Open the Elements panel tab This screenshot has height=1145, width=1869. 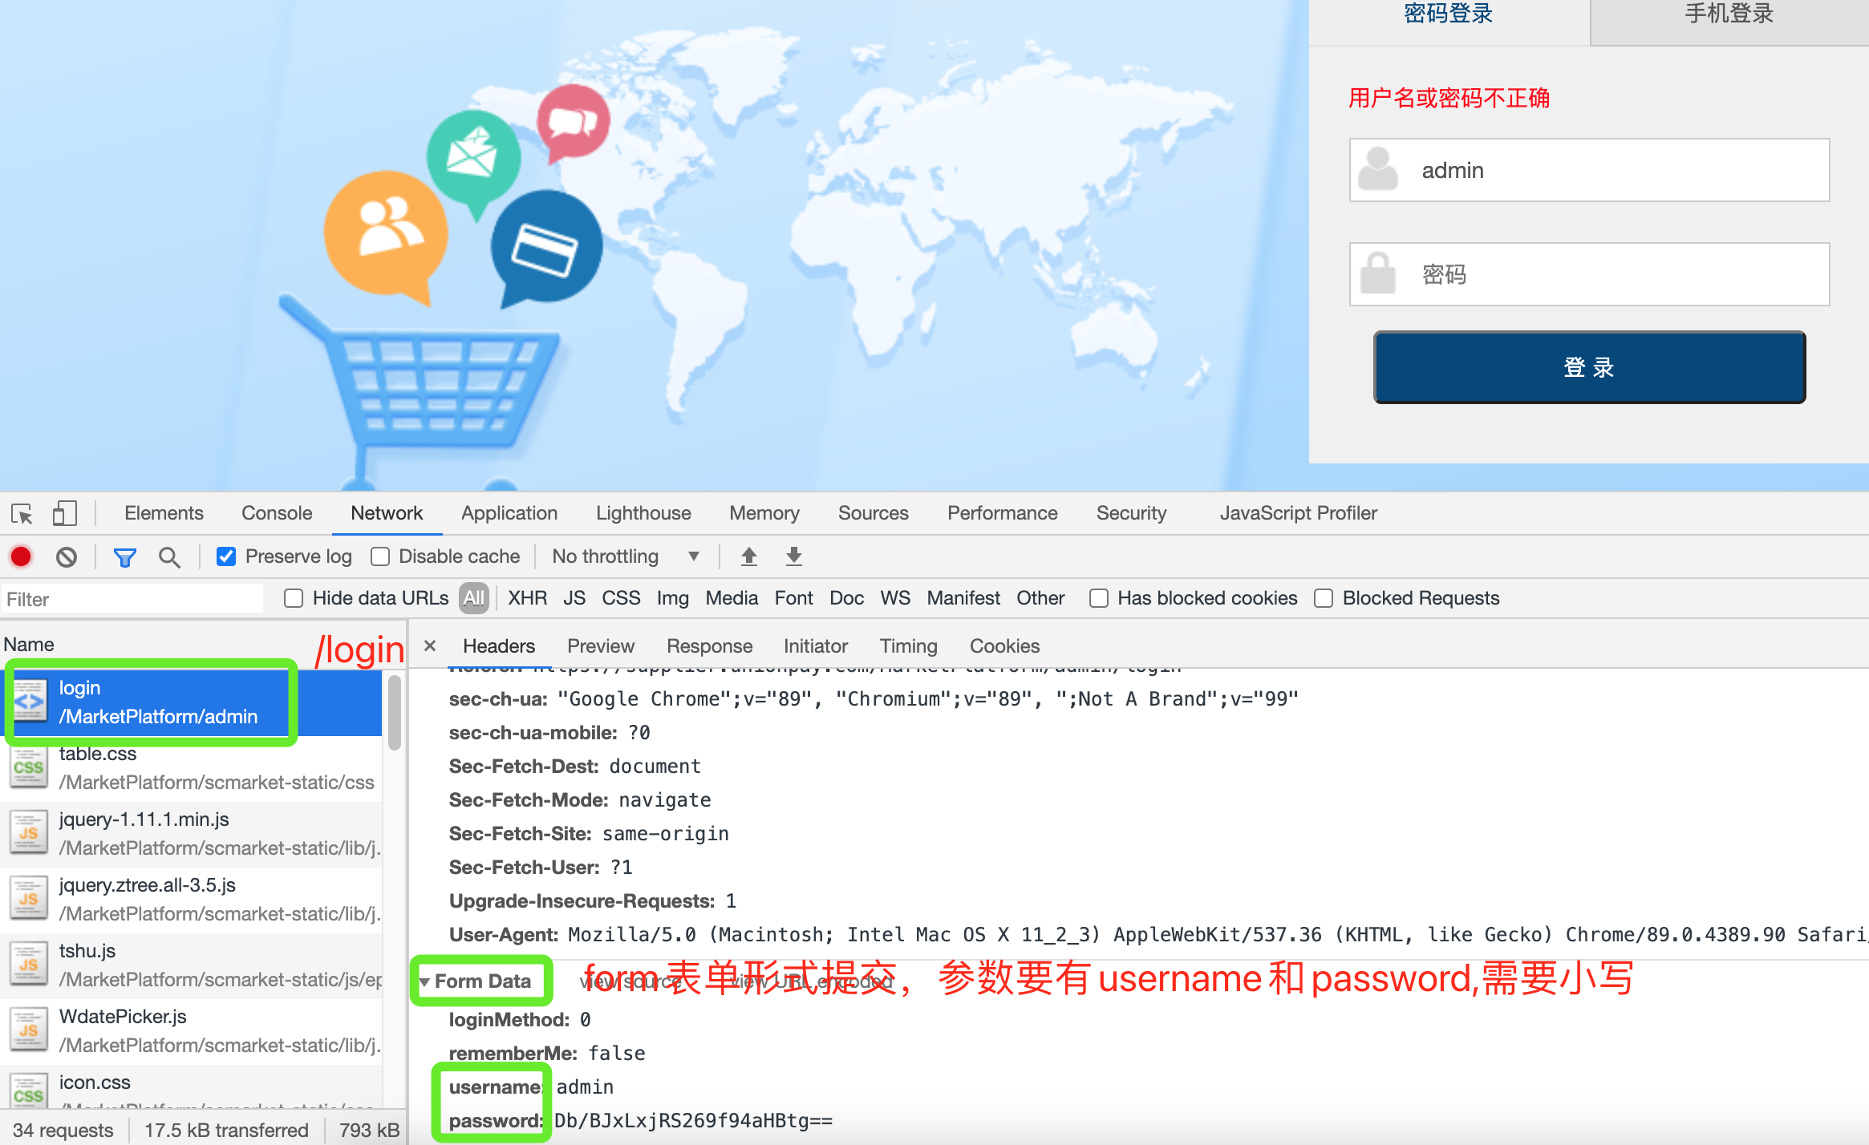click(x=164, y=513)
